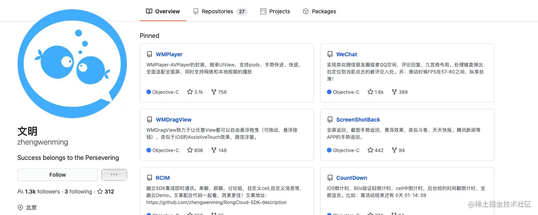Click the repo icon beside WeChat

coord(330,54)
